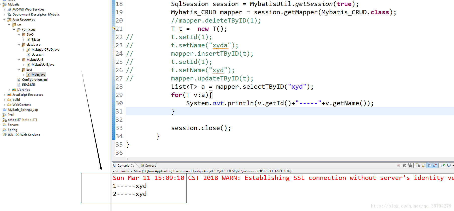
Task: Click the Java Resources icon
Action: coord(9,20)
